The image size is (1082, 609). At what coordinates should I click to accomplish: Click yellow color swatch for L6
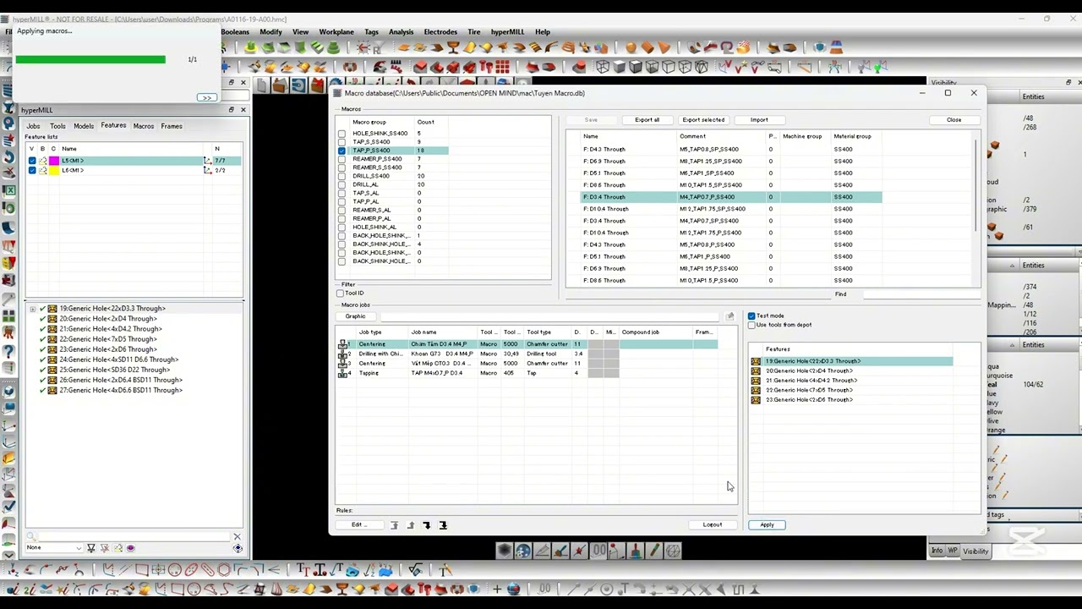pyautogui.click(x=54, y=171)
